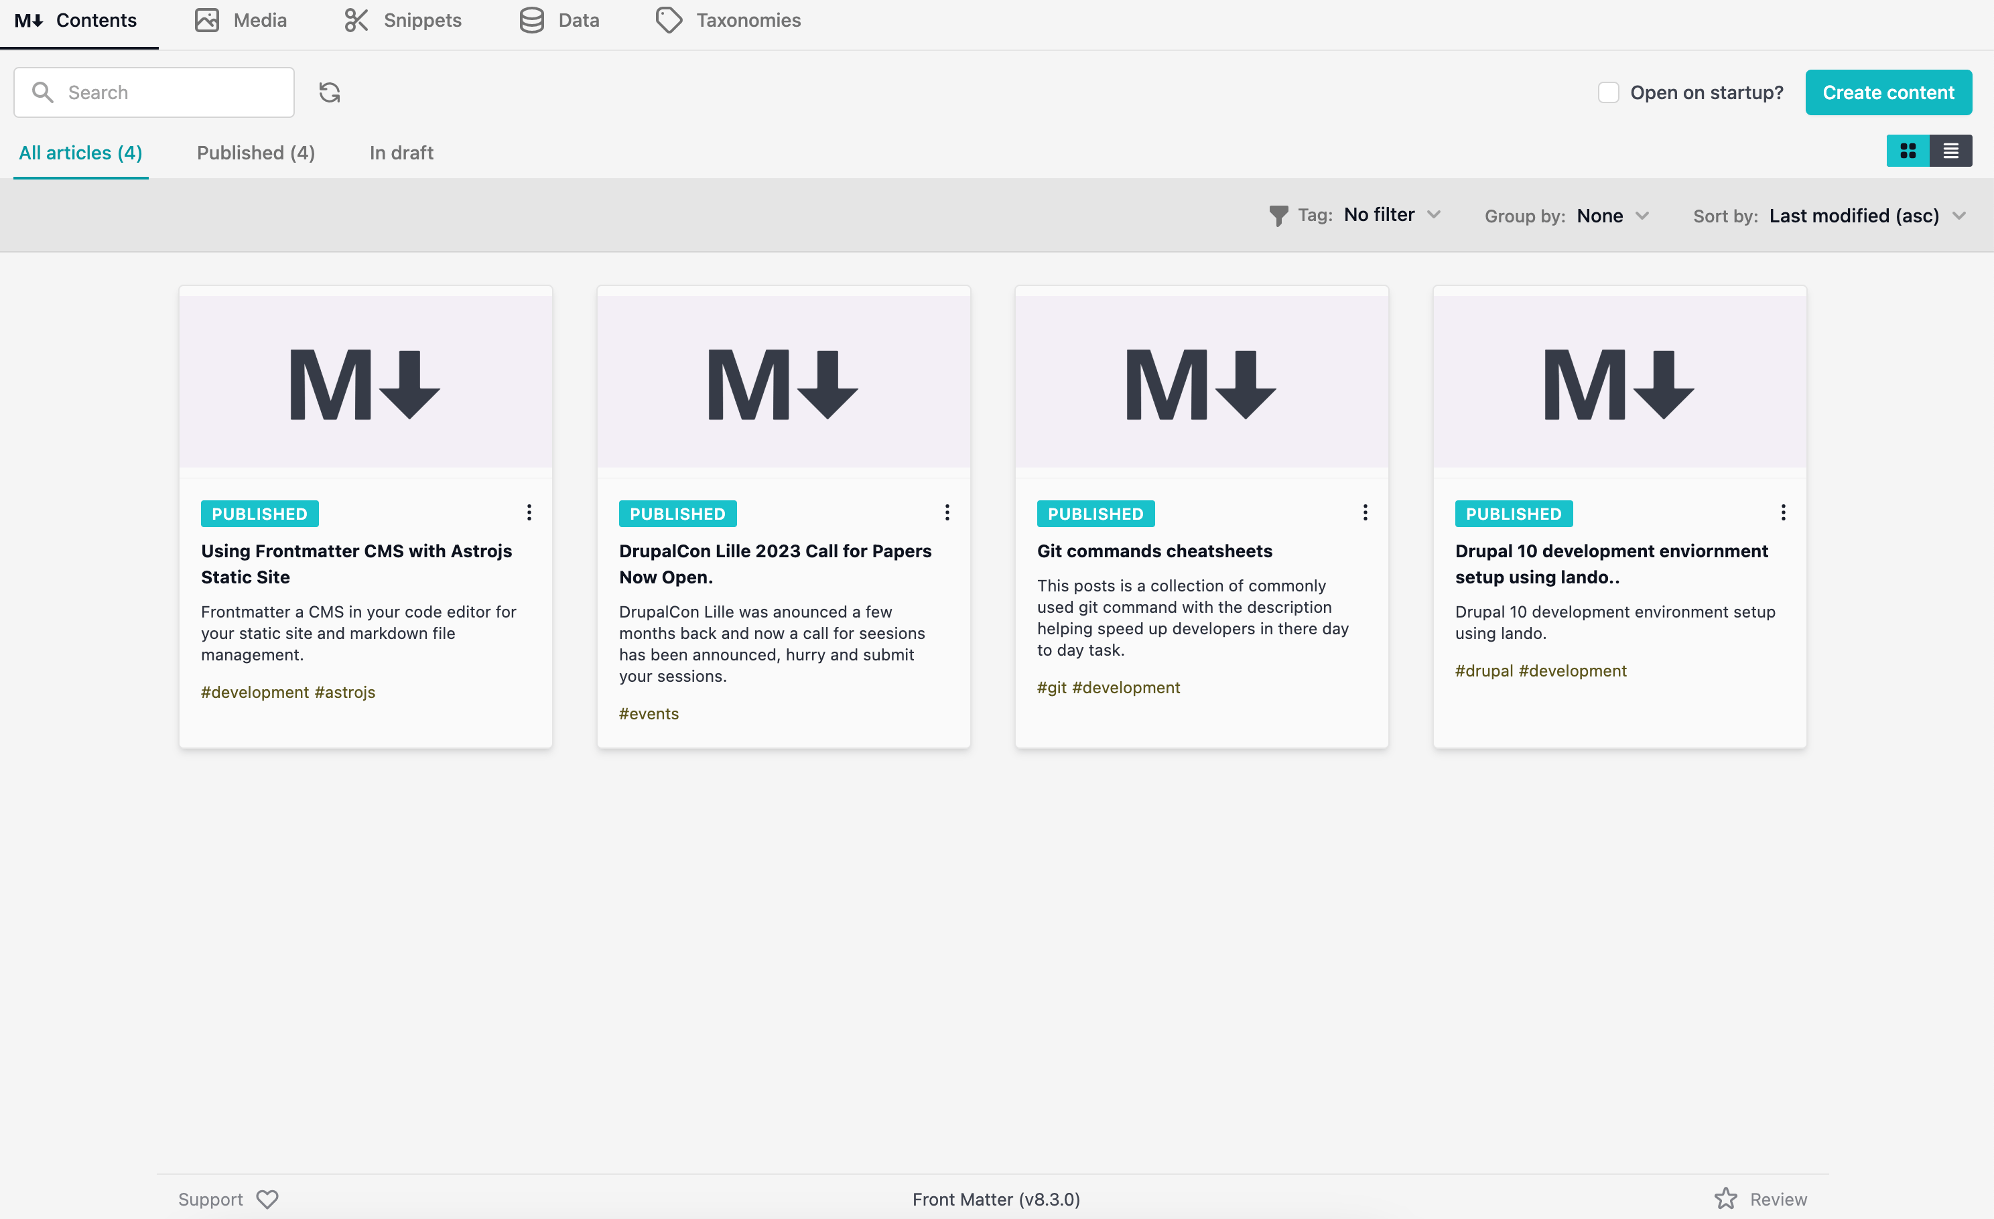Screen dimensions: 1994x1219
Task: Switch to the Published tab
Action: pyautogui.click(x=255, y=152)
